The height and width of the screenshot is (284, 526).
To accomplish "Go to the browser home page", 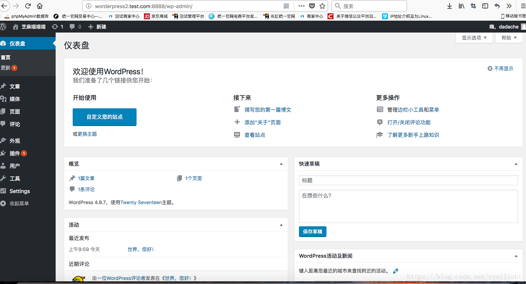I will (40, 6).
